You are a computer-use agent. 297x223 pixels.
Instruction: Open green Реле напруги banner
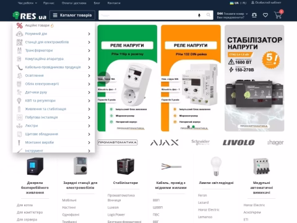(127, 78)
